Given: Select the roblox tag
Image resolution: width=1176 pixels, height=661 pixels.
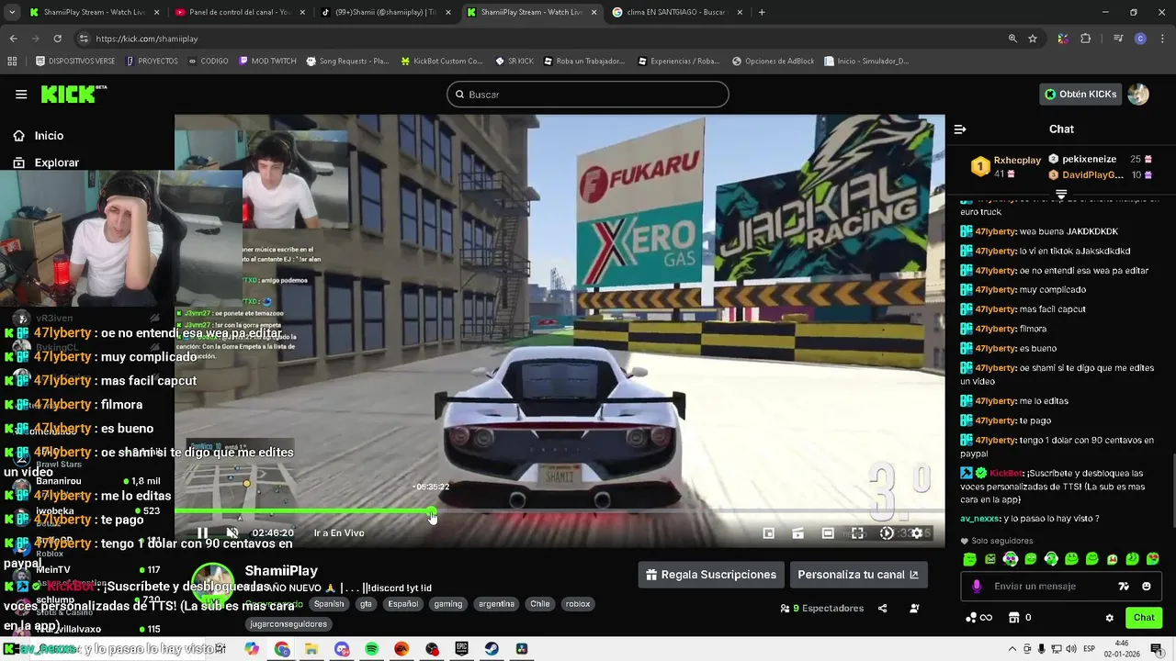Looking at the screenshot, I should 578,604.
